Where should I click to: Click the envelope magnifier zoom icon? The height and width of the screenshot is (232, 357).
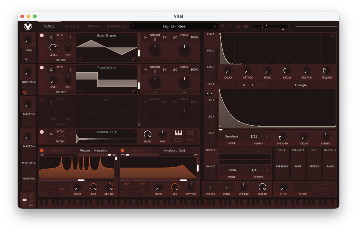coord(333,36)
